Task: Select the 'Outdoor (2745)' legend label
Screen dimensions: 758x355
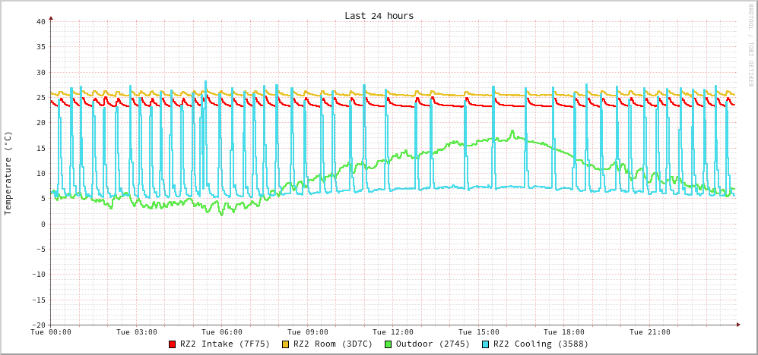Action: 433,344
